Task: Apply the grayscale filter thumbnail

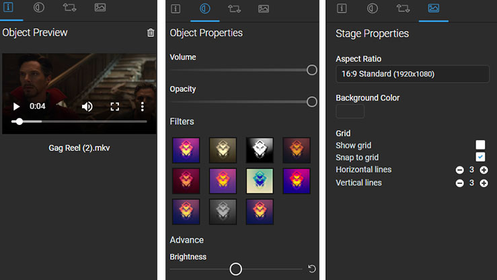Action: [223, 212]
